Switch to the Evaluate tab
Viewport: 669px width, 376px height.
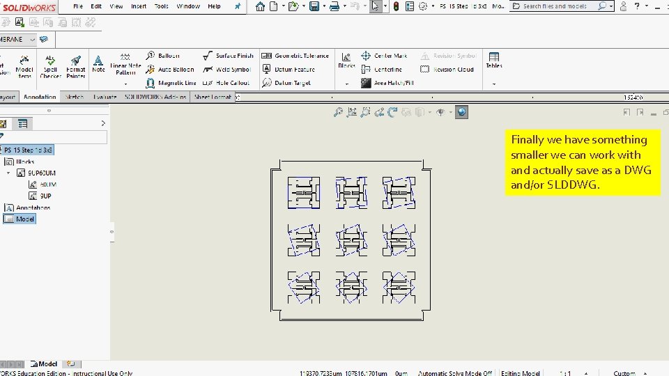[105, 97]
